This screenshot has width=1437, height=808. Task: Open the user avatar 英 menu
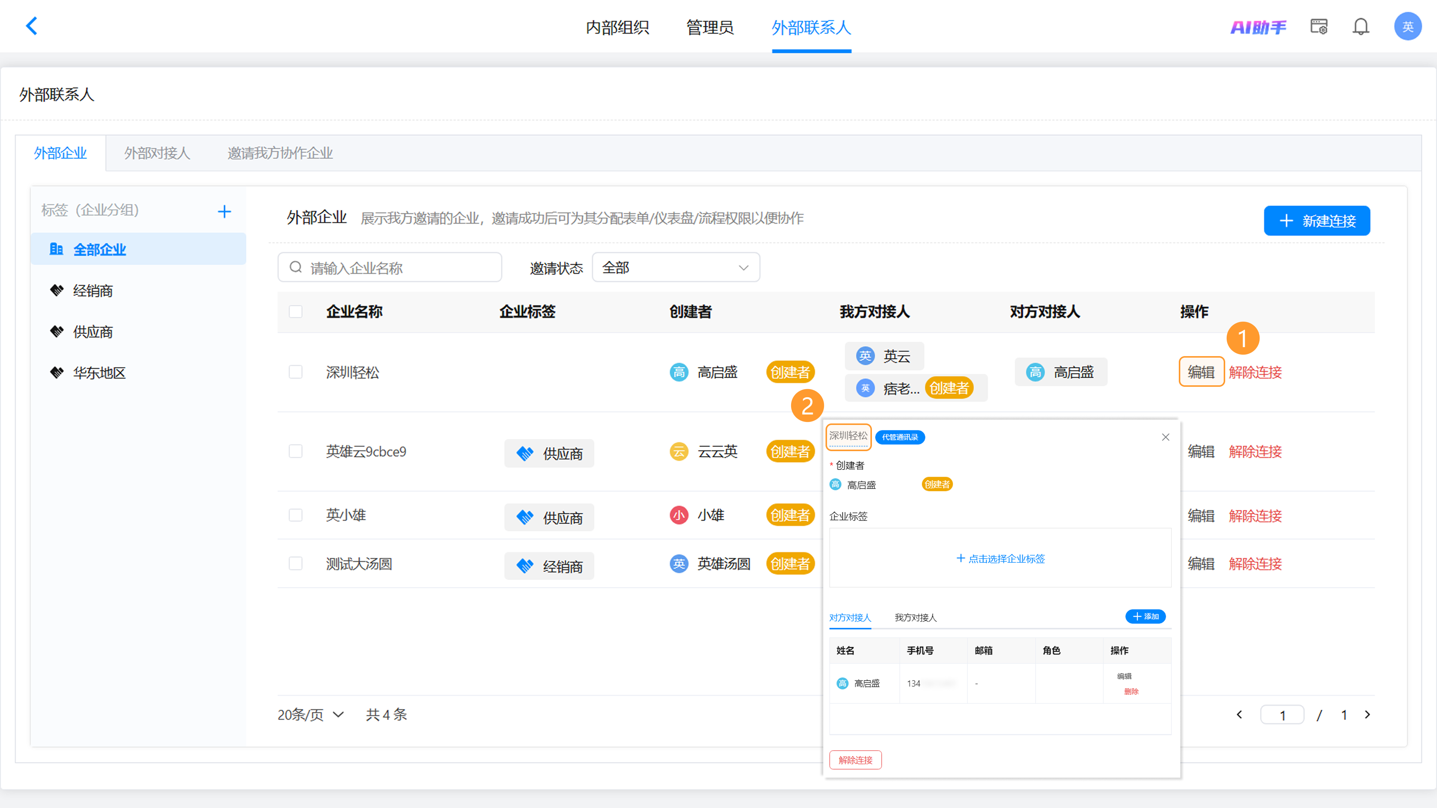tap(1407, 26)
